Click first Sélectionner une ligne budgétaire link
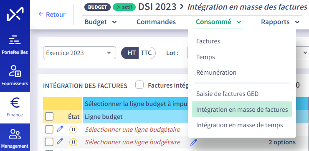The height and width of the screenshot is (151, 309). pyautogui.click(x=132, y=130)
